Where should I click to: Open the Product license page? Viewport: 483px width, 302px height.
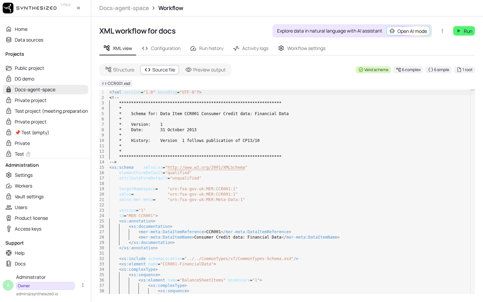coord(45,218)
